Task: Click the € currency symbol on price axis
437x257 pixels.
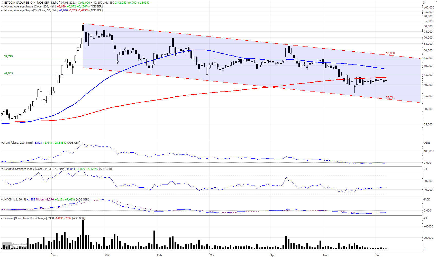Action: click(x=424, y=3)
